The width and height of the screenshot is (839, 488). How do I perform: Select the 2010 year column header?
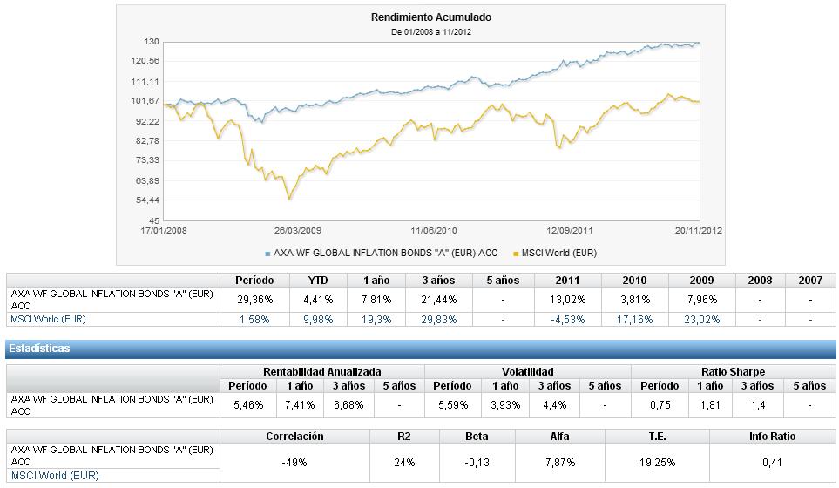pyautogui.click(x=634, y=281)
